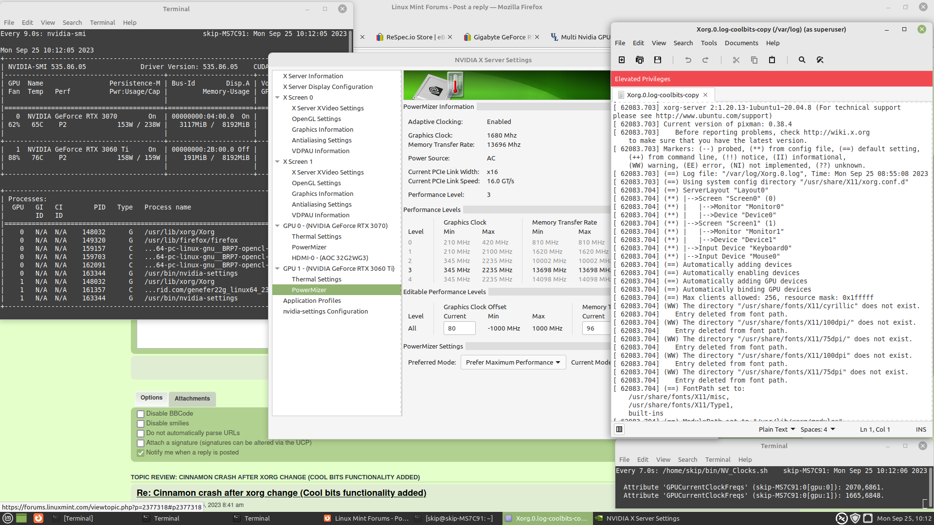Click the copy icon in editor toolbar

tap(754, 60)
